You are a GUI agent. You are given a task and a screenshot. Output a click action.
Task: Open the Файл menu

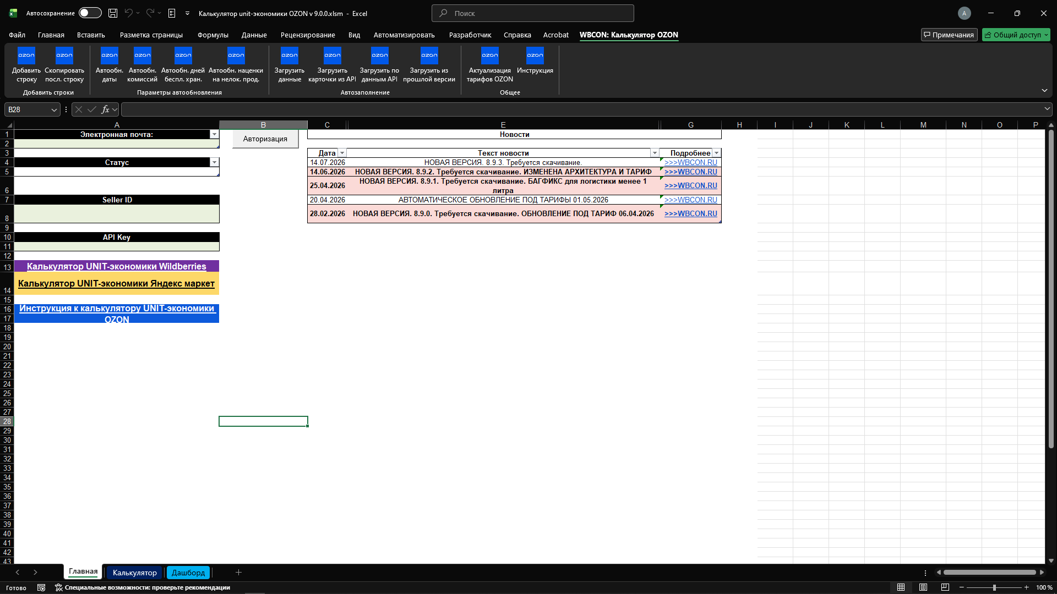click(17, 35)
